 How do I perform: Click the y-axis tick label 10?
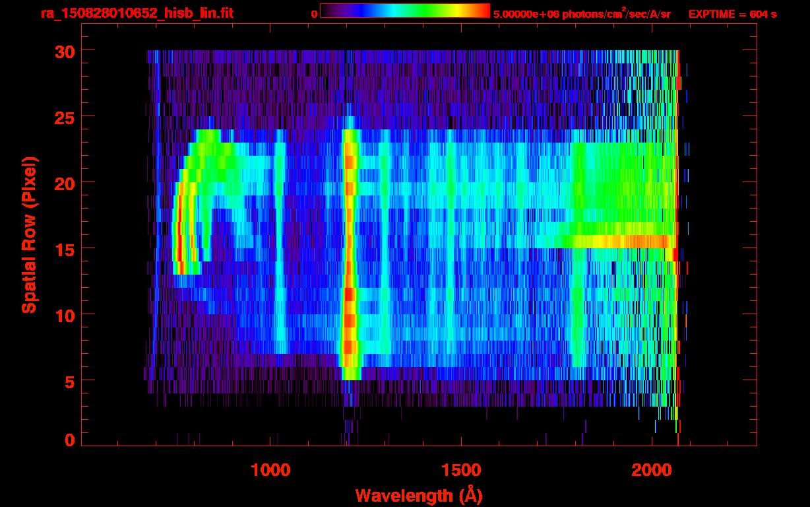tap(65, 315)
